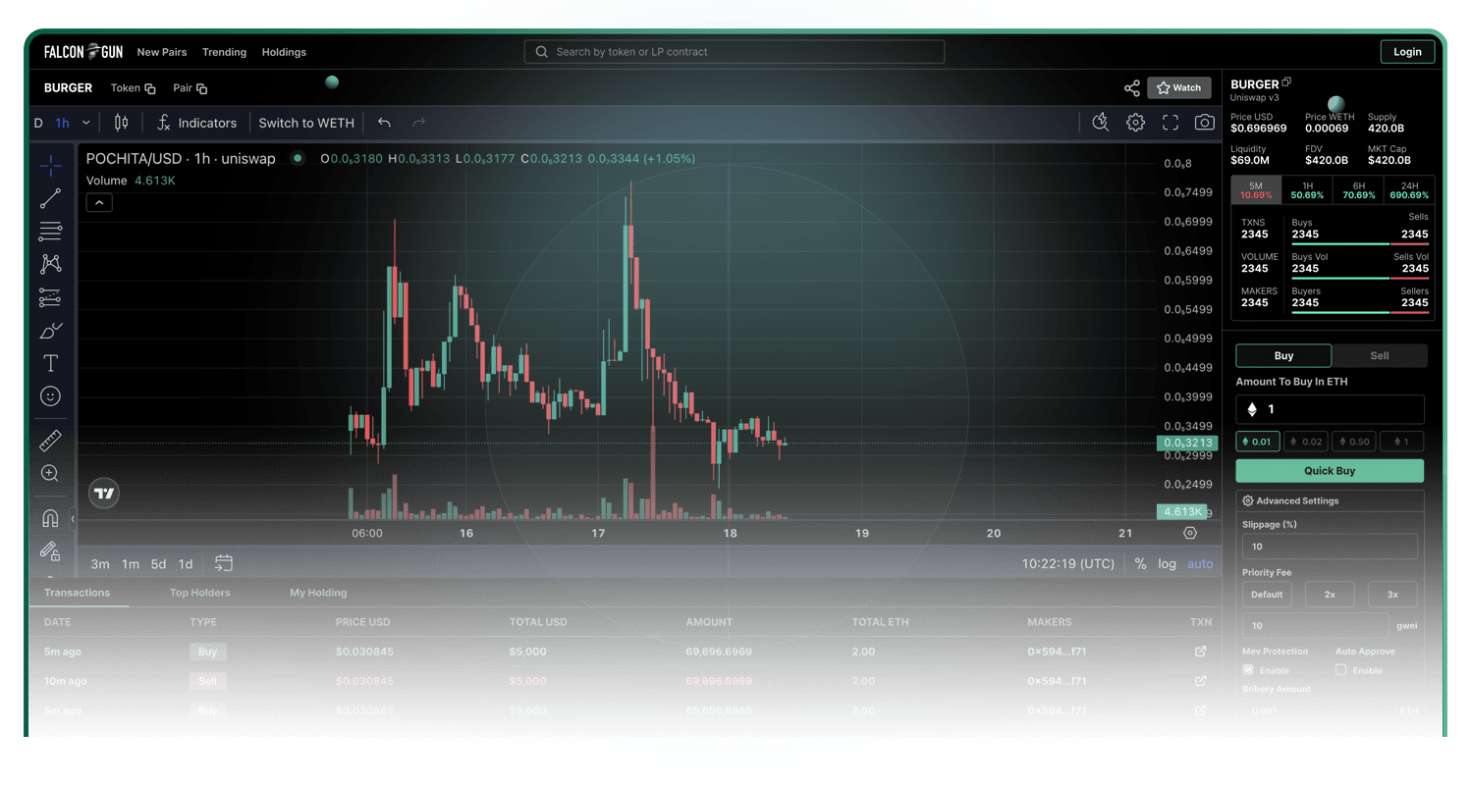Image resolution: width=1471 pixels, height=786 pixels.
Task: Enter fullscreen chart mode
Action: coord(1170,123)
